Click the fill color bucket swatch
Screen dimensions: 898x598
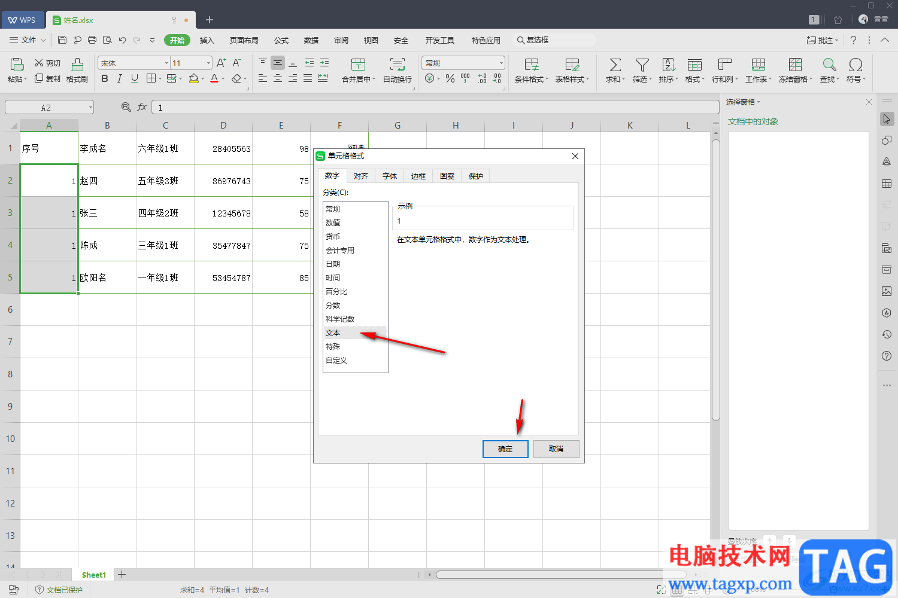193,78
